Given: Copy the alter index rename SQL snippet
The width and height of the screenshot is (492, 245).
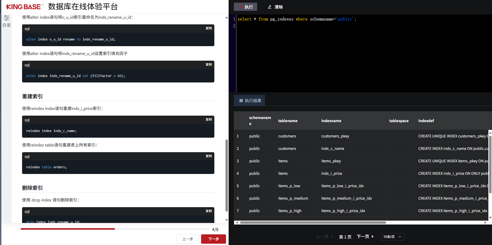Looking at the screenshot, I should [x=209, y=28].
